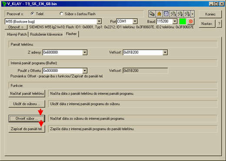Open Nastav. settings button
This screenshot has width=226, height=161.
click(x=207, y=23)
